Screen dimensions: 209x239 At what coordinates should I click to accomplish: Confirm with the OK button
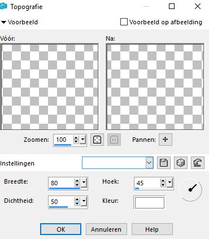point(60,229)
